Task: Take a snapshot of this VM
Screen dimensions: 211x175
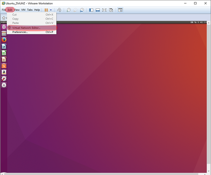Action: (x=69, y=10)
